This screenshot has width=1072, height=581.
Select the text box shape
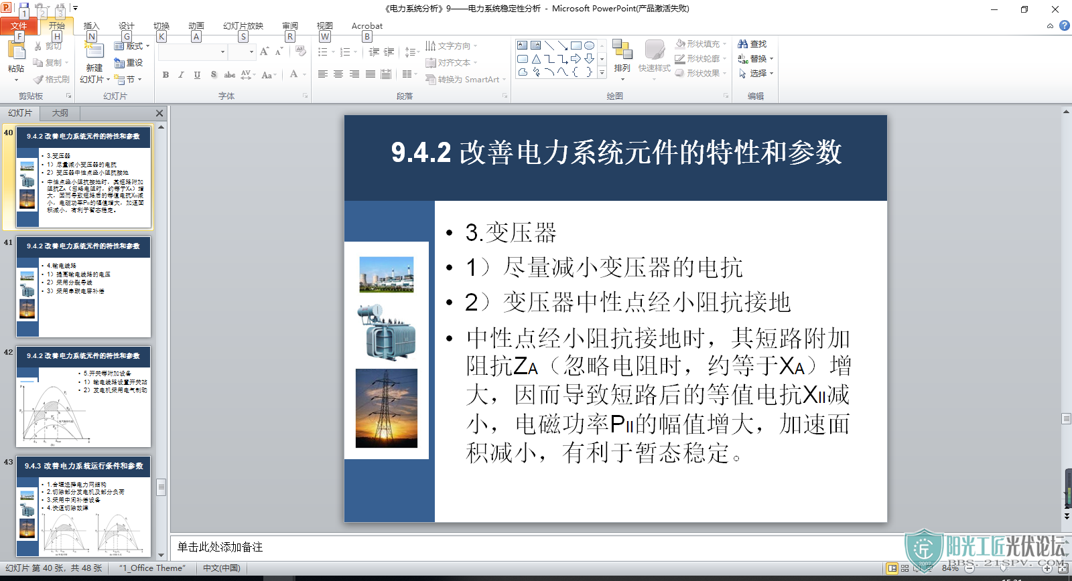point(523,46)
